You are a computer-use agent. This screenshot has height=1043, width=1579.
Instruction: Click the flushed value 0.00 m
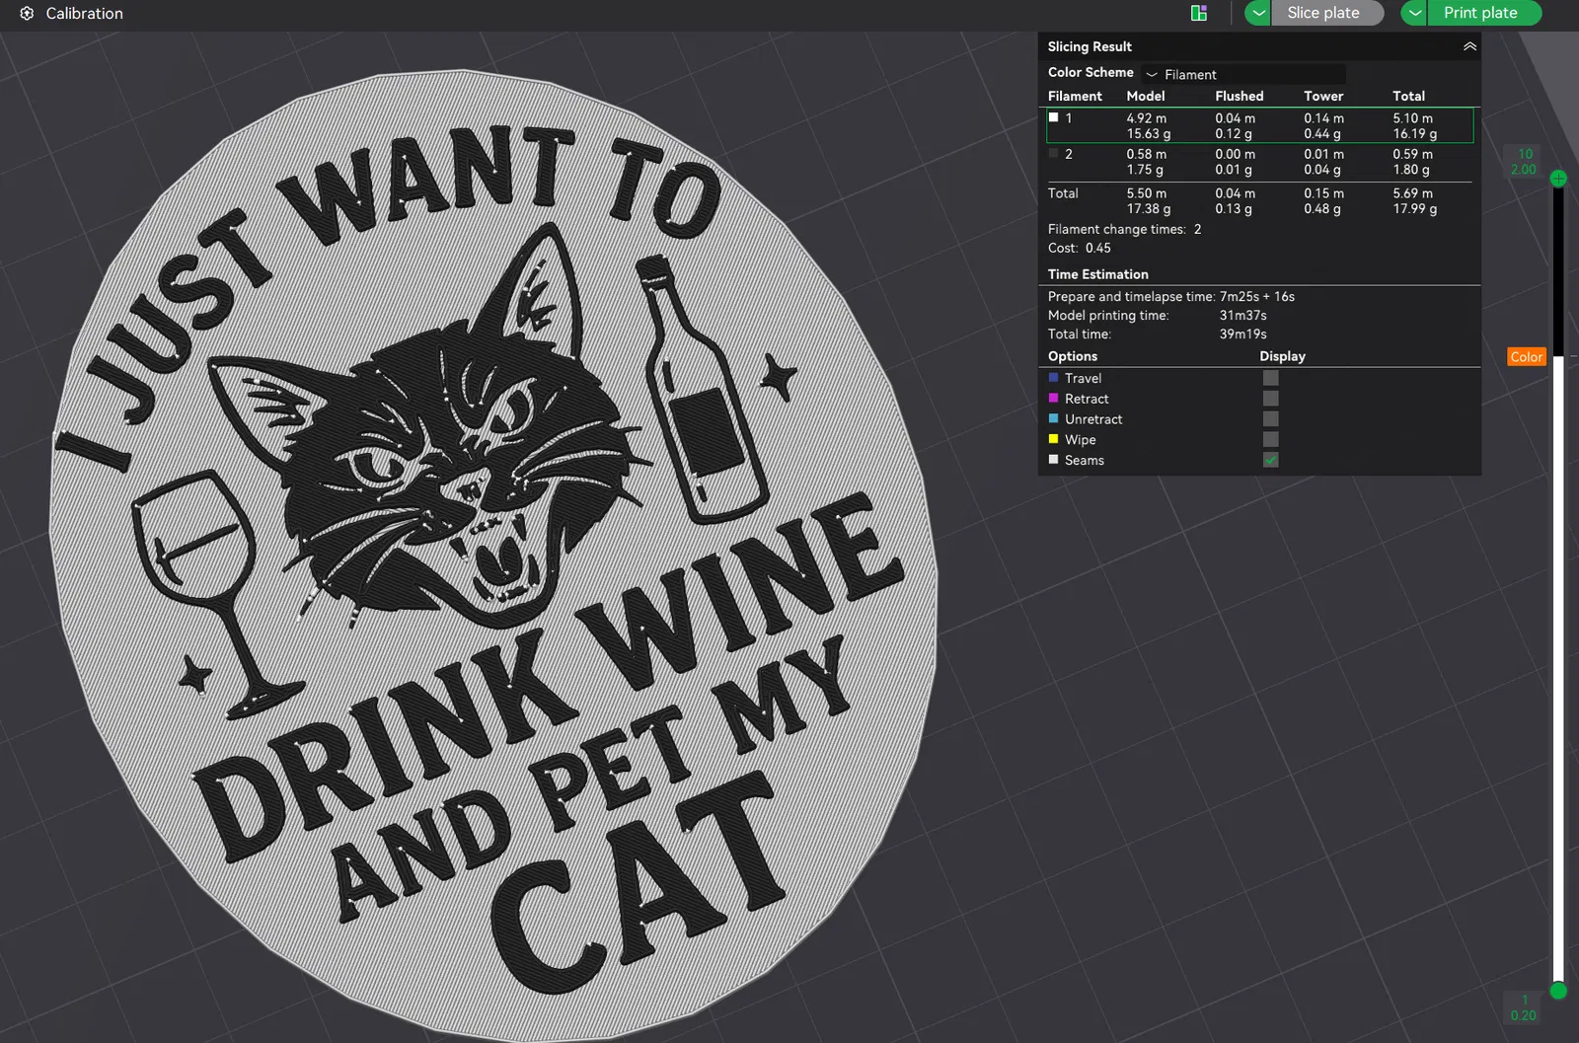coord(1236,154)
